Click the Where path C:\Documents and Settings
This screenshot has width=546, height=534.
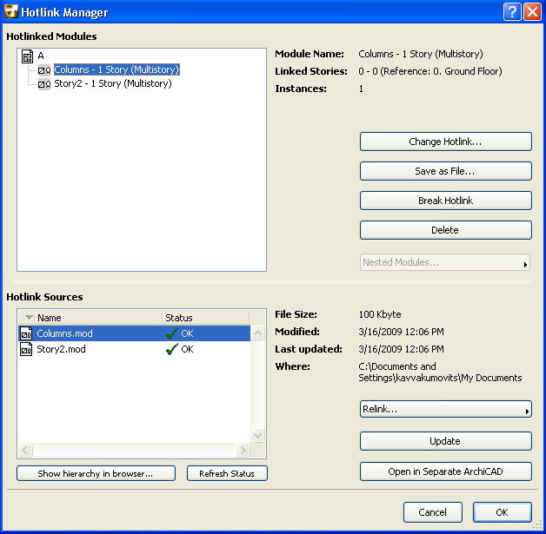coord(440,372)
